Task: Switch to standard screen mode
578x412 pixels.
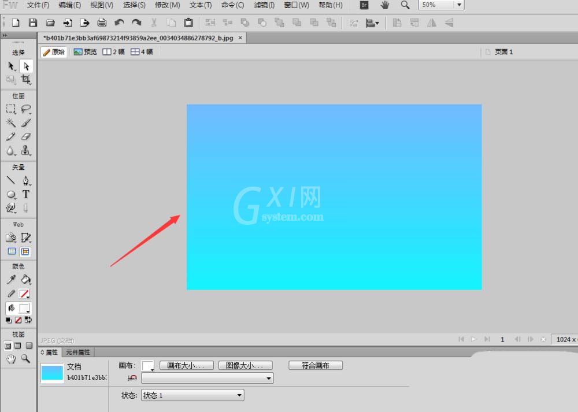Action: click(8, 346)
